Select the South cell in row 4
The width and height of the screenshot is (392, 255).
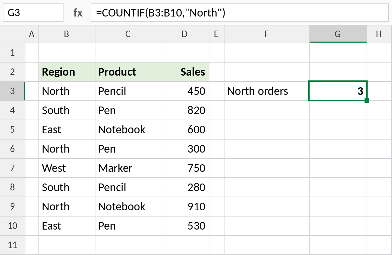[67, 110]
